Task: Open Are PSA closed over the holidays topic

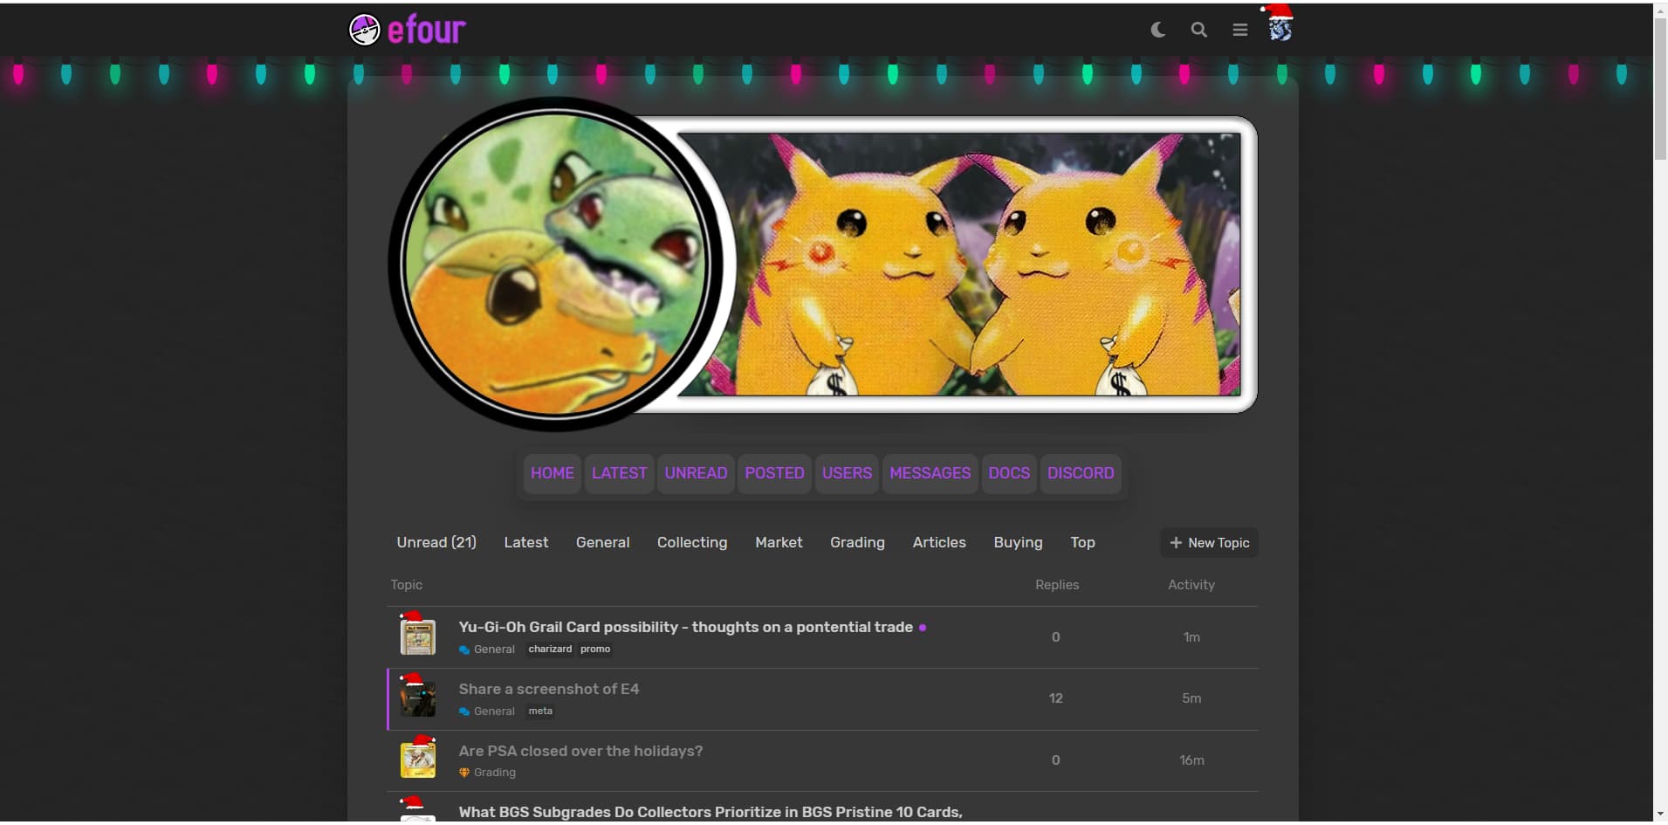Action: (x=580, y=751)
